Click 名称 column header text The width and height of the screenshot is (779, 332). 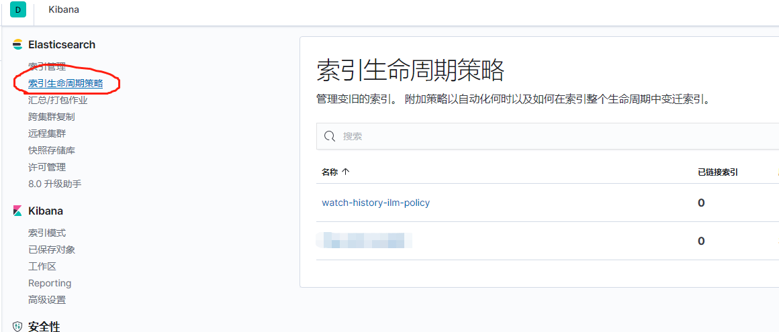(x=329, y=172)
